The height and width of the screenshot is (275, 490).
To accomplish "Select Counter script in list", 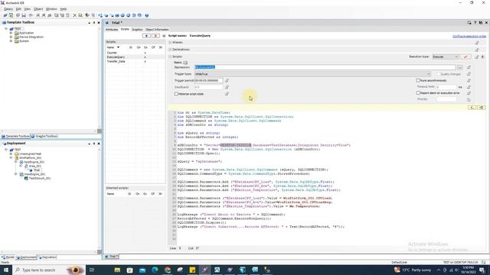I will [x=112, y=53].
